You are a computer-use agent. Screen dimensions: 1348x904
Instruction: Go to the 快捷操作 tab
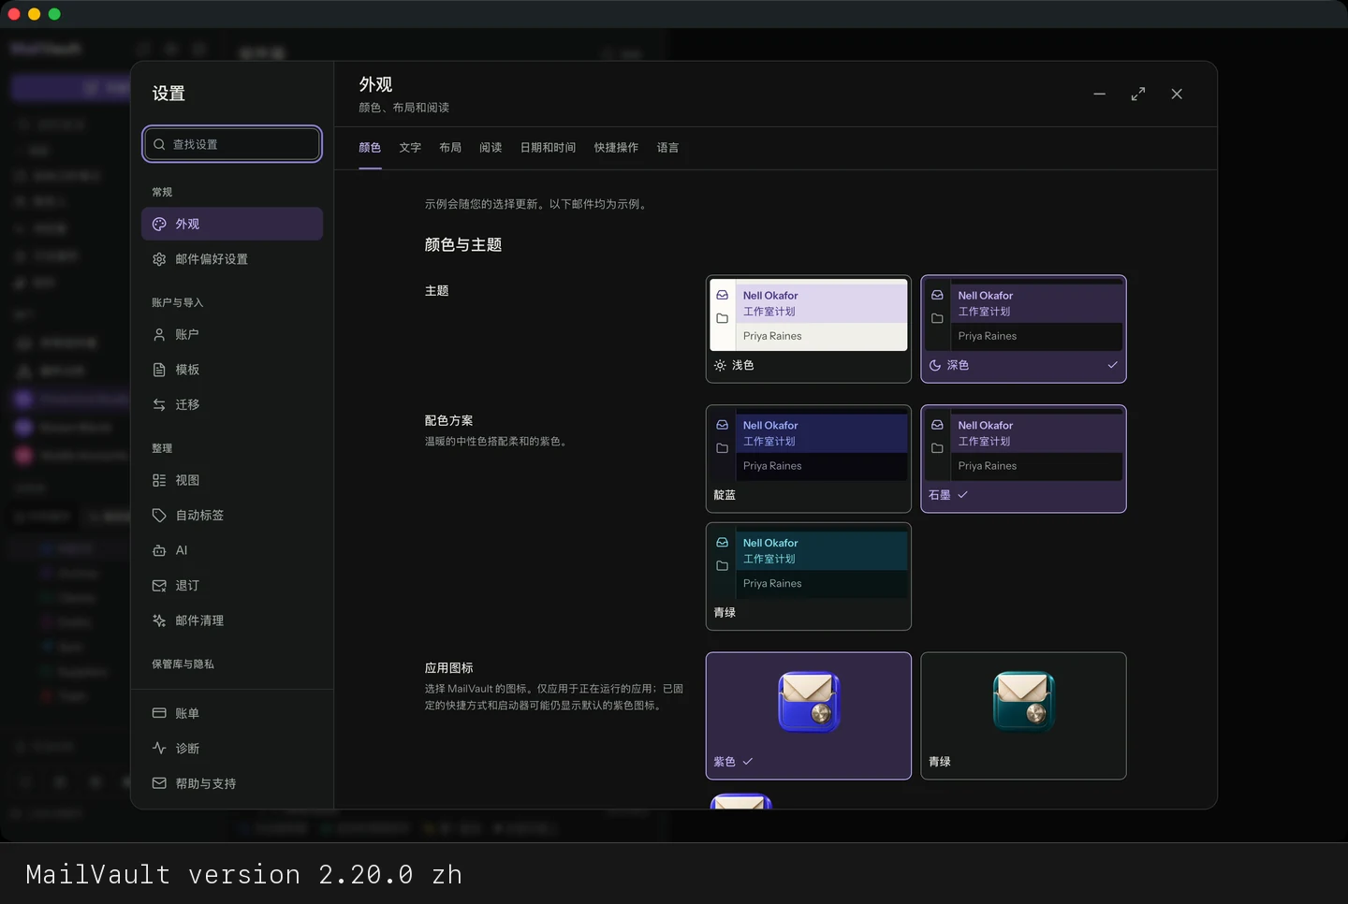[x=616, y=148]
